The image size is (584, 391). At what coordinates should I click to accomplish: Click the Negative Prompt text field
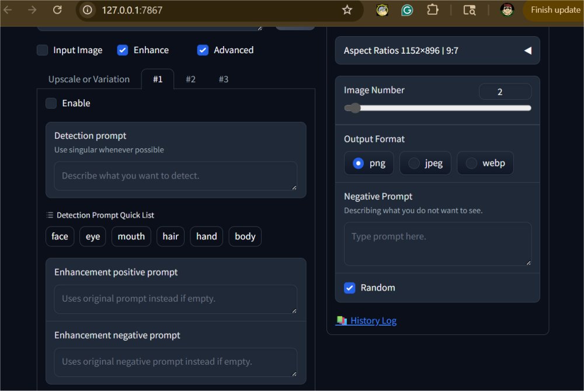pyautogui.click(x=437, y=241)
